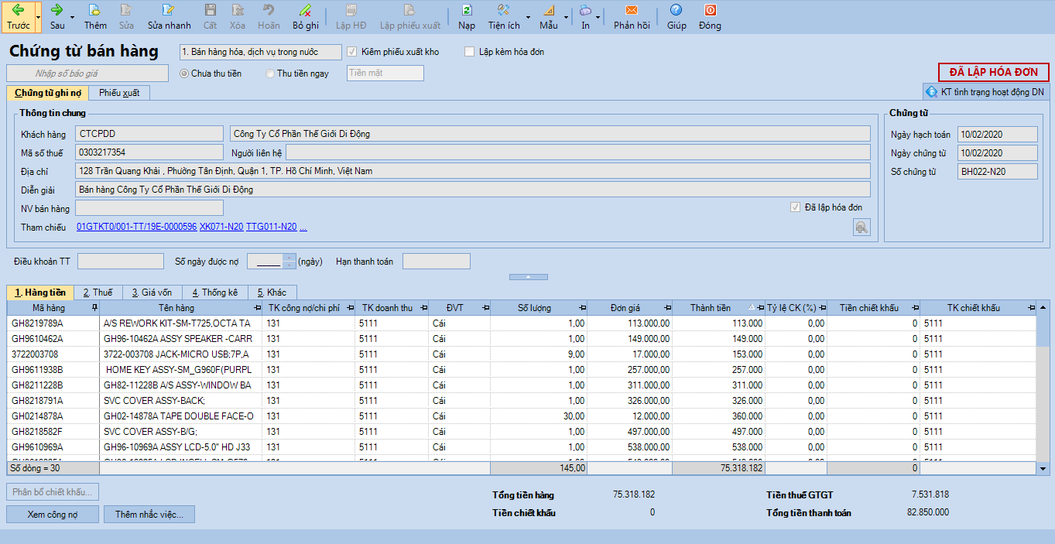Go to previous voucher with Trước
Viewport: 1055px width, 544px height.
[x=19, y=16]
